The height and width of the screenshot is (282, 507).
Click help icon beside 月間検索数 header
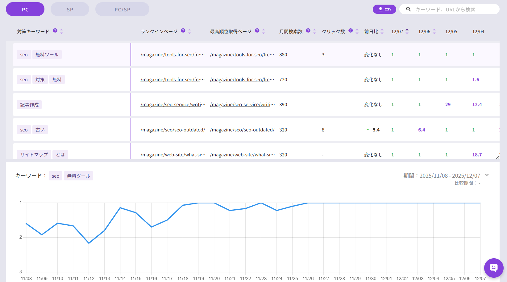pos(308,30)
